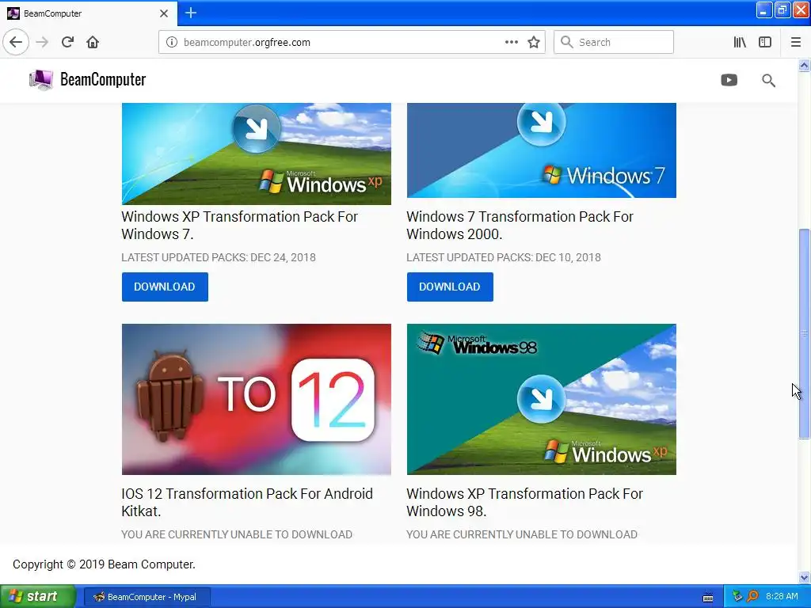Click 'LATEST UPDATED PACKS: DEC 24, 2018' text
Image resolution: width=811 pixels, height=608 pixels.
pos(219,257)
